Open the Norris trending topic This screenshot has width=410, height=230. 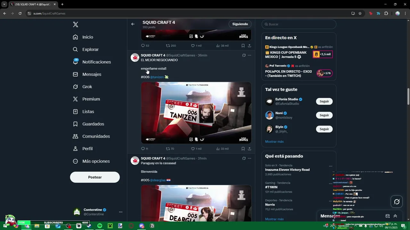tap(270, 204)
